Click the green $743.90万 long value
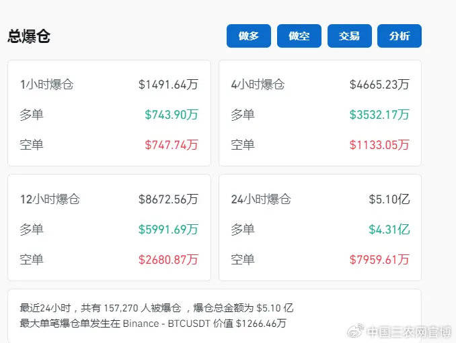 (x=172, y=115)
